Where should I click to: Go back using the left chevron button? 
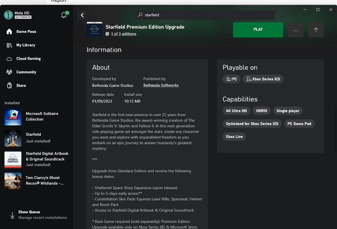(x=82, y=15)
